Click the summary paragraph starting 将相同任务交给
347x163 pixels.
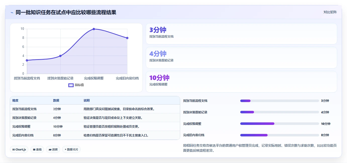coord(260,148)
